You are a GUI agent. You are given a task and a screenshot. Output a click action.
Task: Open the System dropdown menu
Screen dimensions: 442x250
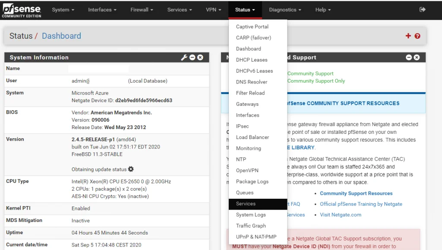[63, 10]
